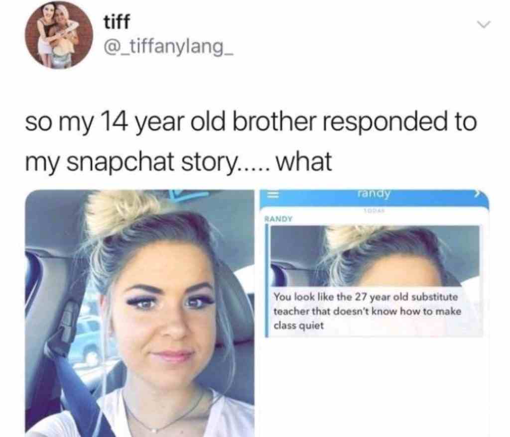Open Snapchat screenshot via its blank white area
Image resolution: width=510 pixels, height=437 pixels.
tap(374, 387)
